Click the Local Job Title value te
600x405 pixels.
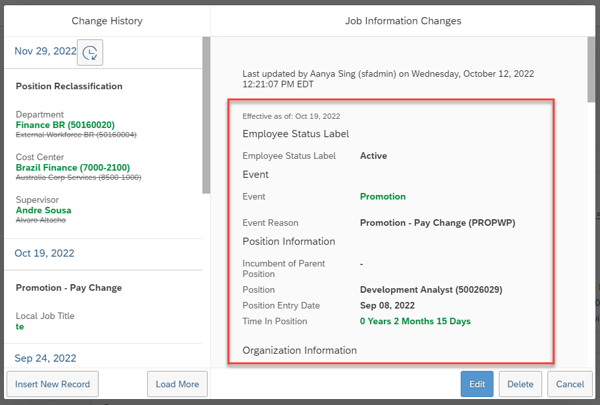pyautogui.click(x=20, y=327)
